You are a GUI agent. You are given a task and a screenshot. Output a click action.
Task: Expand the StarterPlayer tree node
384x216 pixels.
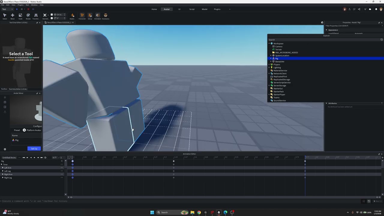click(x=269, y=94)
